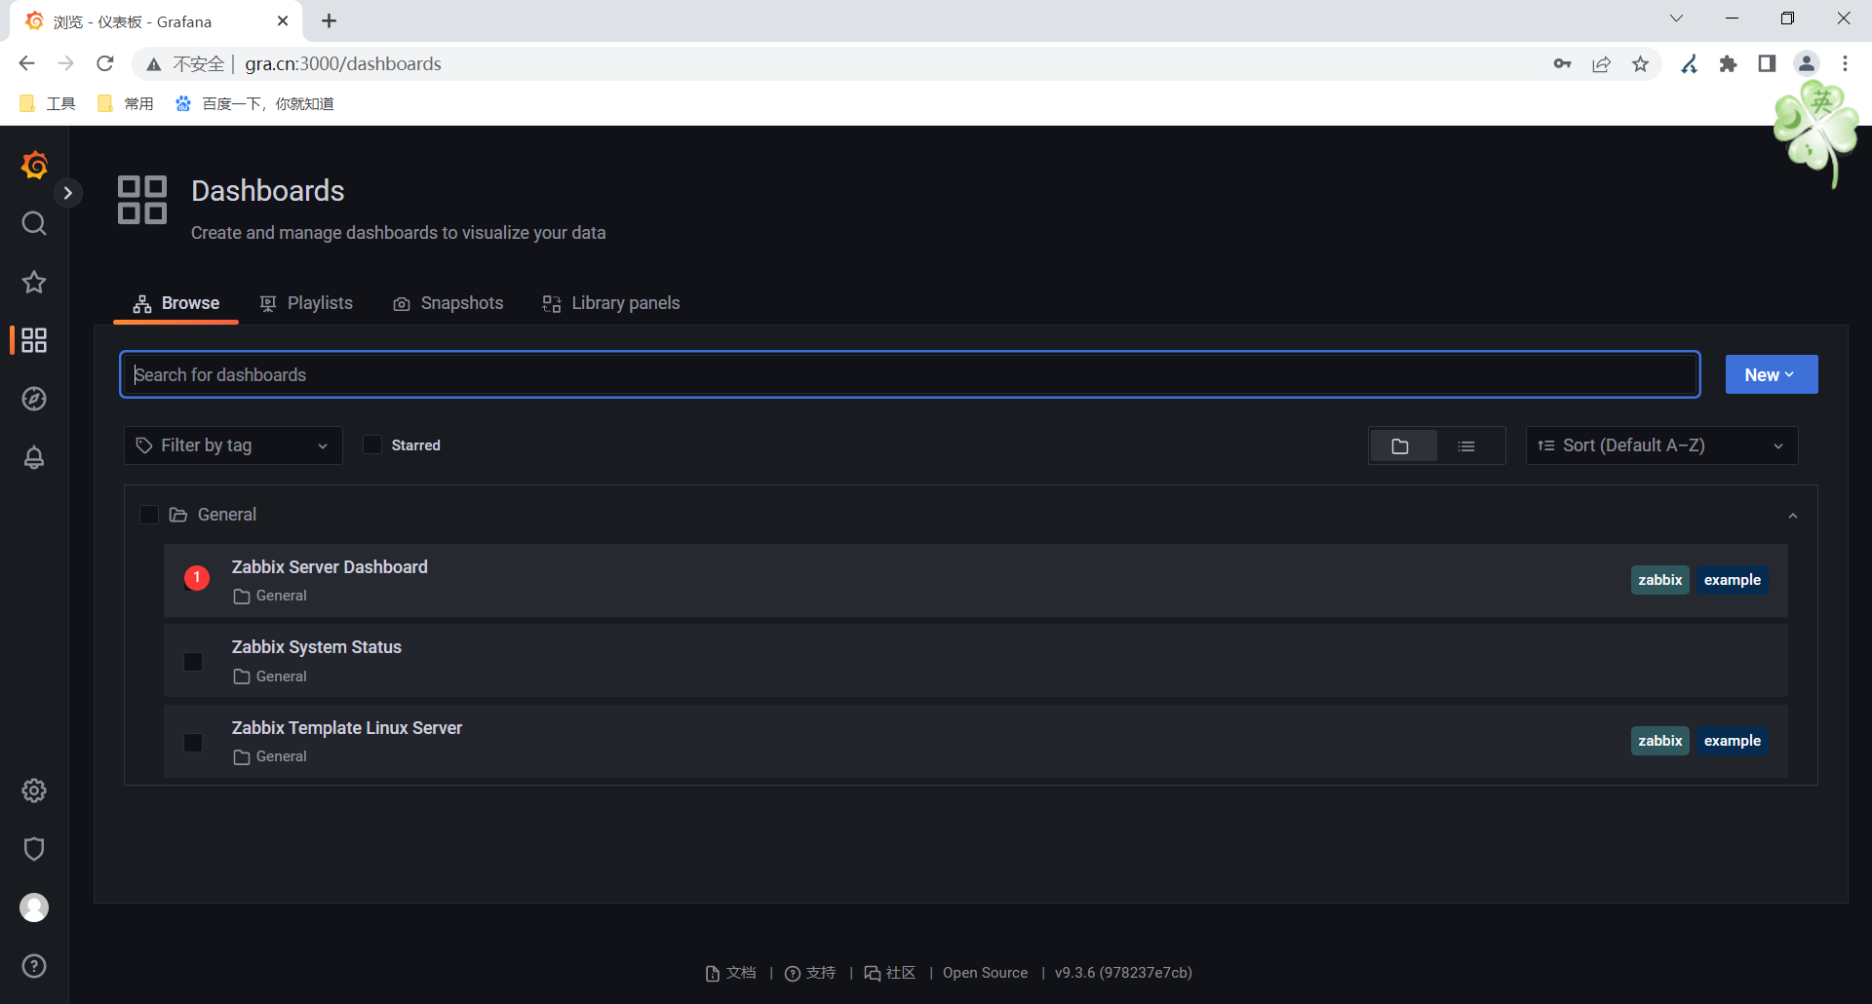The image size is (1872, 1004).
Task: Click example tag on Zabbix Server Dashboard
Action: click(1732, 579)
